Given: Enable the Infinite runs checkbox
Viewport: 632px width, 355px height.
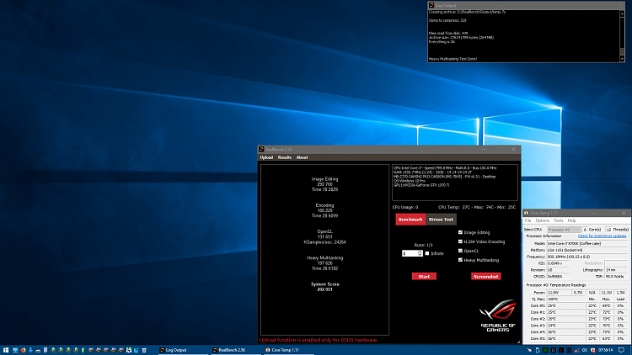Looking at the screenshot, I should pos(427,253).
